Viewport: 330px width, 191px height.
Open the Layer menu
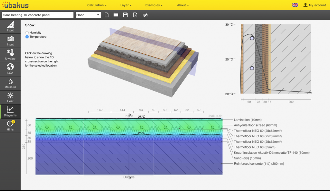pyautogui.click(x=126, y=5)
